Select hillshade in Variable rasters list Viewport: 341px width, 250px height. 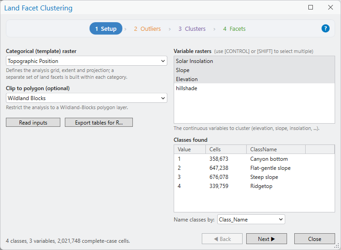[x=254, y=88]
